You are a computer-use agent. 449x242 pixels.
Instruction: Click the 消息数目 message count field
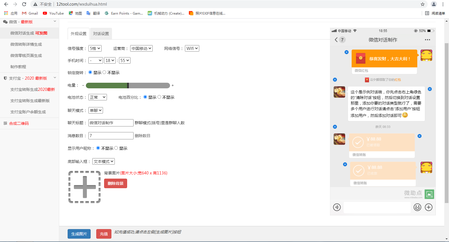pos(111,136)
